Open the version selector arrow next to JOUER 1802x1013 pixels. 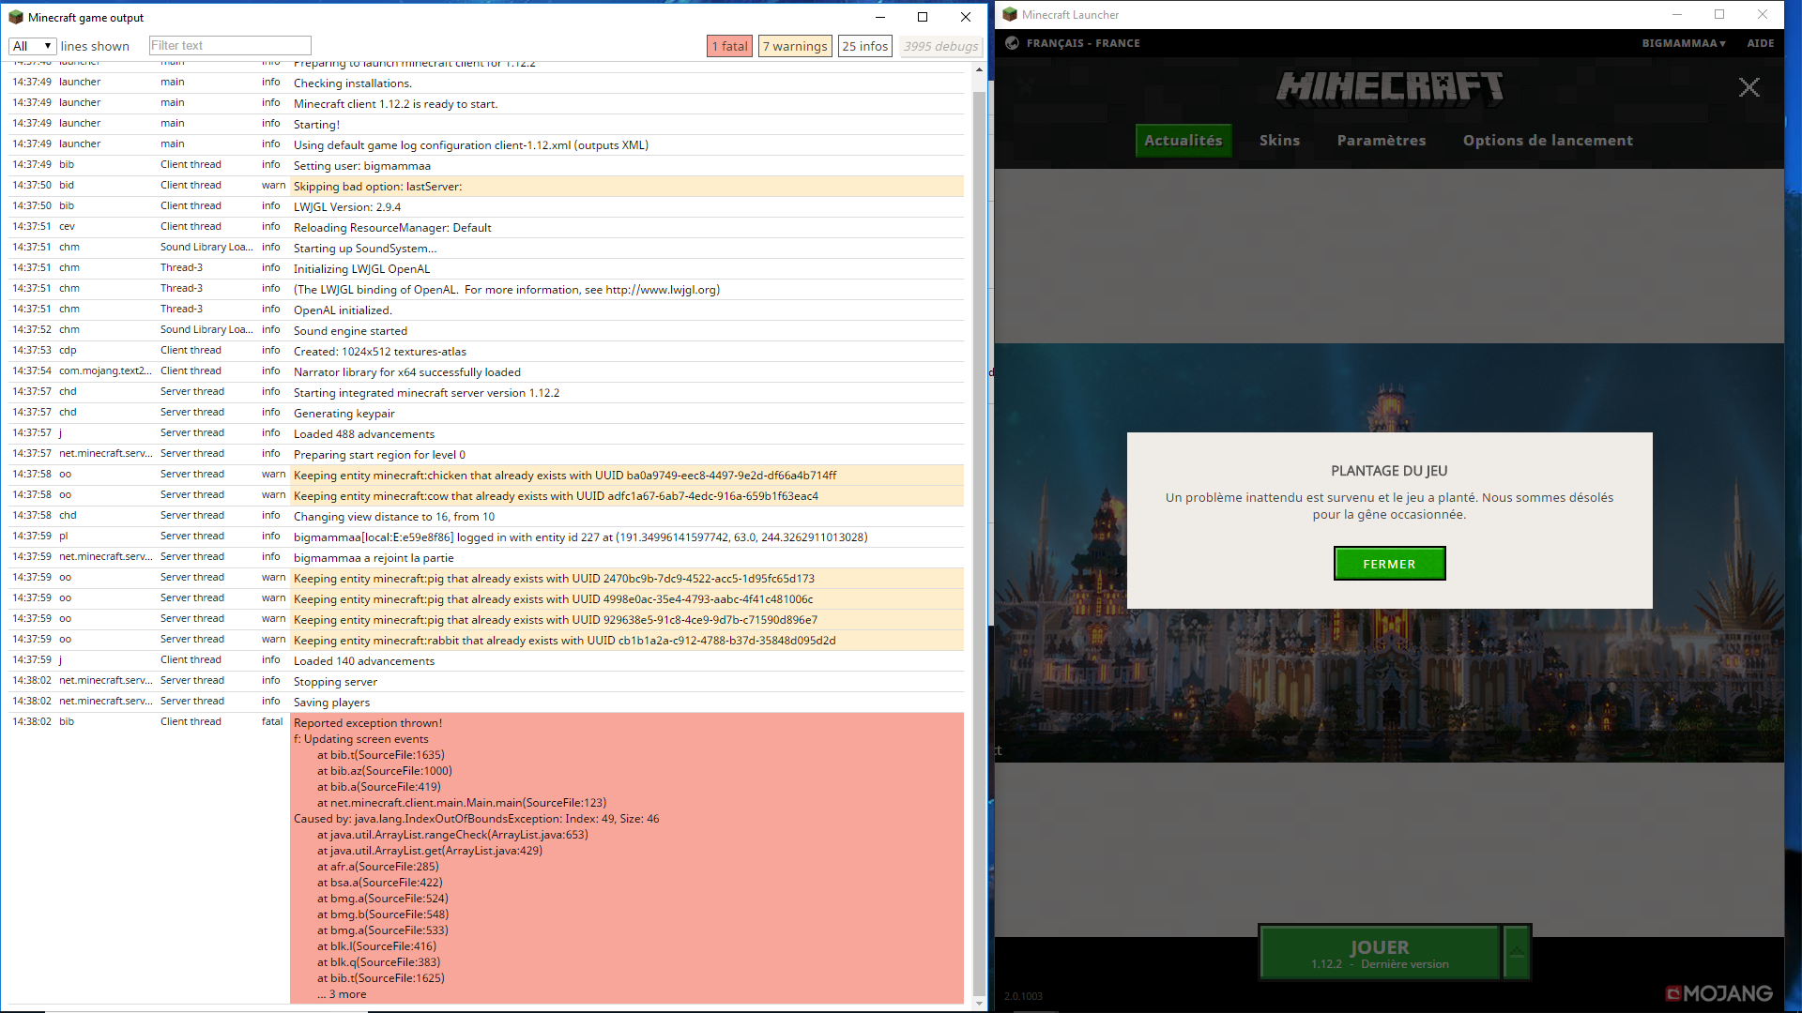[x=1517, y=953]
